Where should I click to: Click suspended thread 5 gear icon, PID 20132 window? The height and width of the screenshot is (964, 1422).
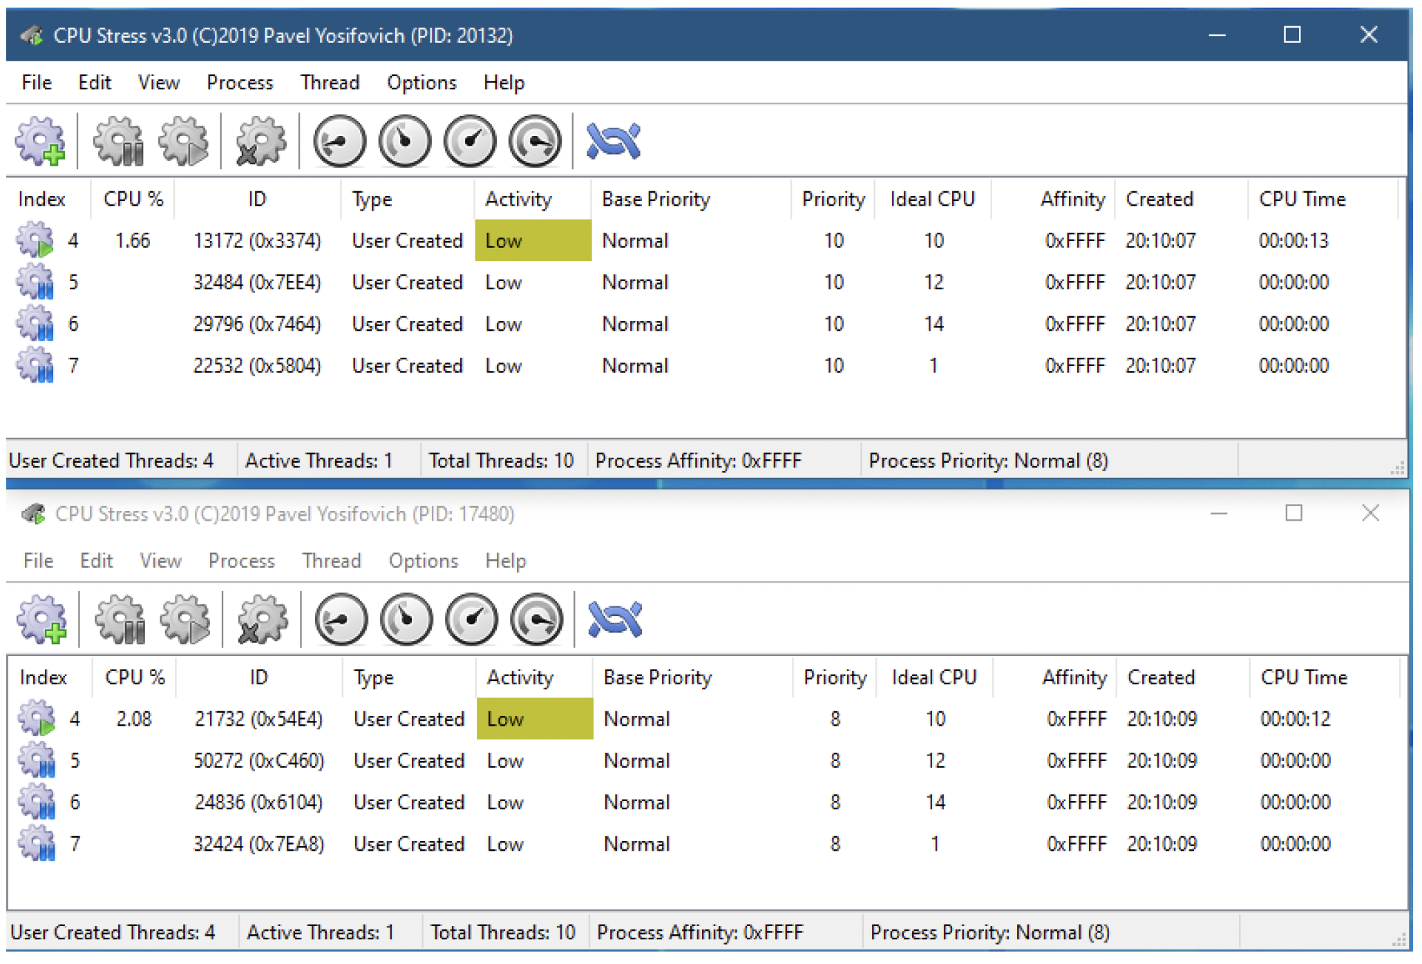pos(35,282)
